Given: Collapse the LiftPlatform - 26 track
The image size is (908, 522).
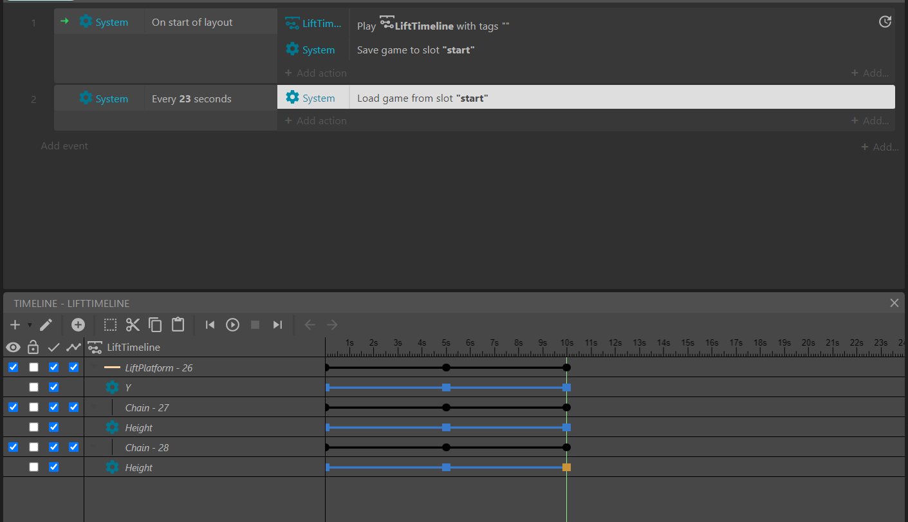Looking at the screenshot, I should [95, 368].
